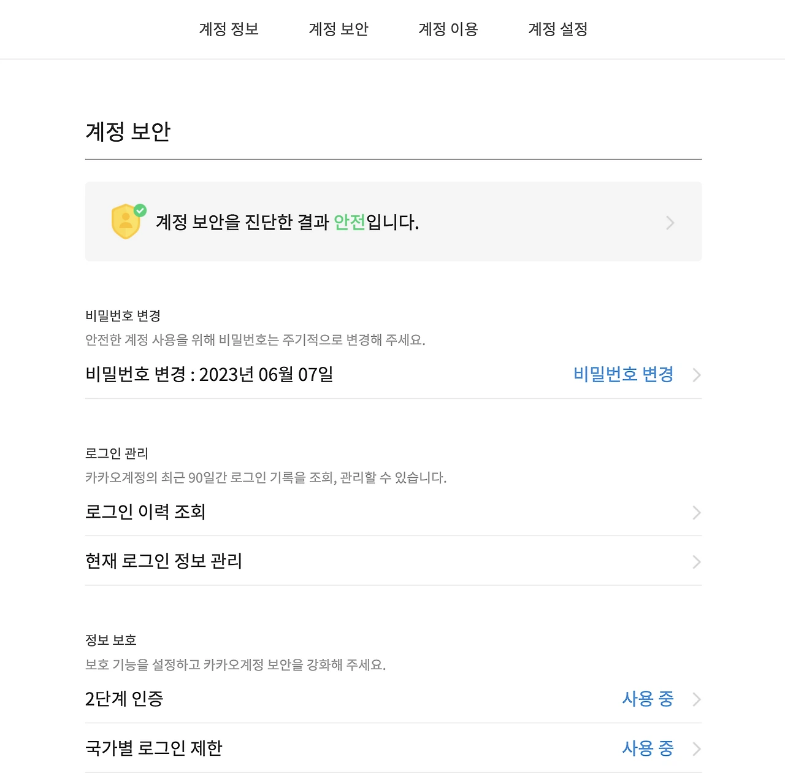This screenshot has width=785, height=784.
Task: Open 로그인 이력 조회 row
Action: pos(145,512)
